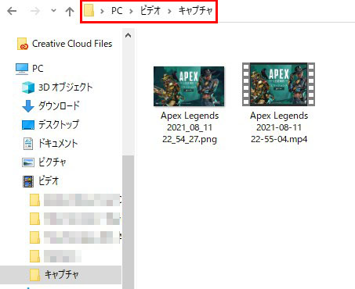This screenshot has height=289, width=355.
Task: Click the sidebar scroll up arrow
Action: tap(128, 35)
